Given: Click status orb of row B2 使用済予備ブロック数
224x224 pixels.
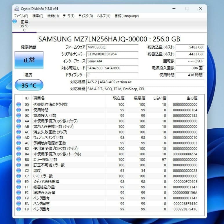Looking at the screenshot, I should coord(19,148).
